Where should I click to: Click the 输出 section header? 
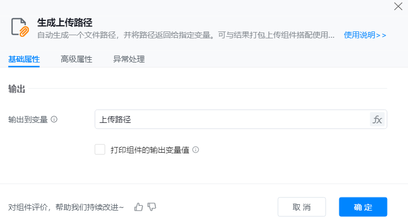(17, 89)
